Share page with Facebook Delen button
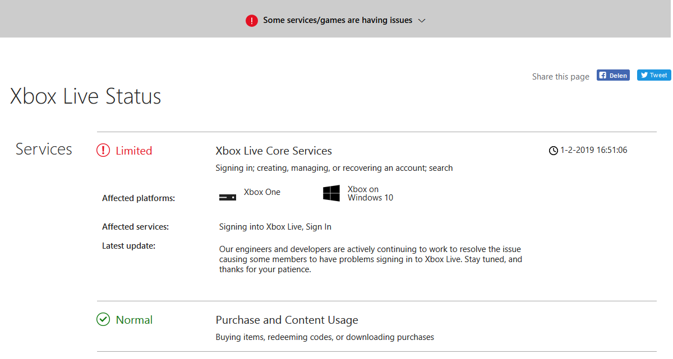Viewport: 673px width, 359px height. pos(613,75)
